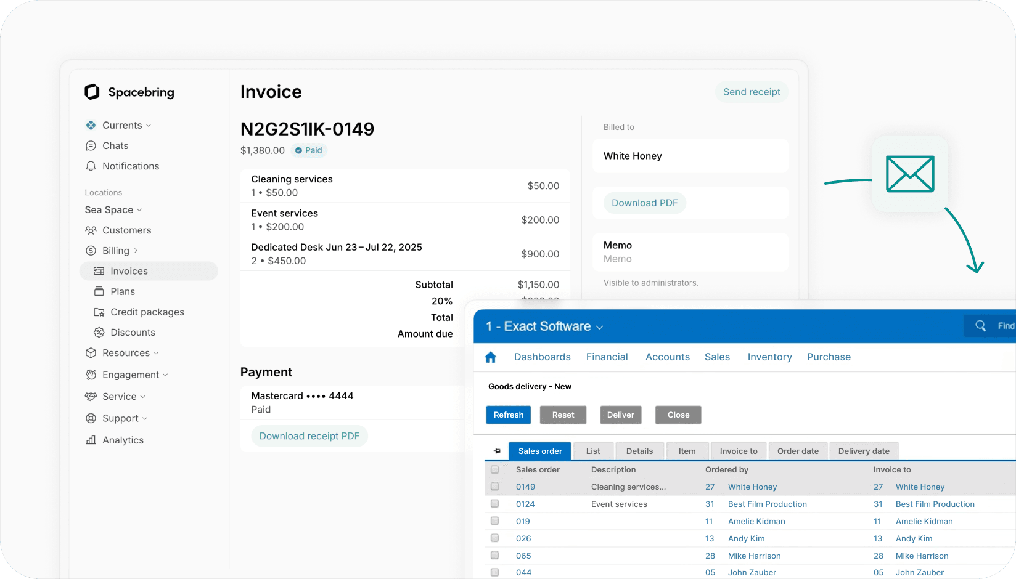The image size is (1016, 579).
Task: Click the envelope email icon
Action: (909, 174)
